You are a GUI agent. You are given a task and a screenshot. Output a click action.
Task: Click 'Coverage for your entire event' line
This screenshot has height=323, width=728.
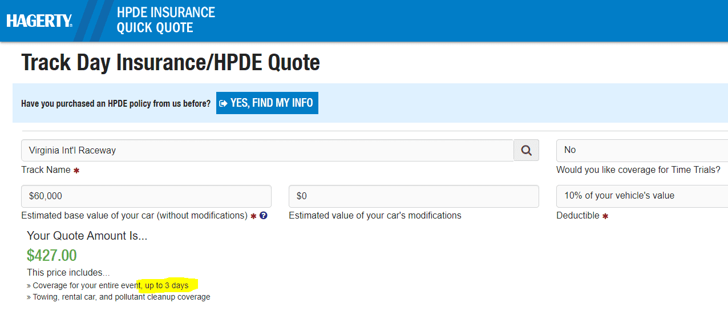point(107,285)
